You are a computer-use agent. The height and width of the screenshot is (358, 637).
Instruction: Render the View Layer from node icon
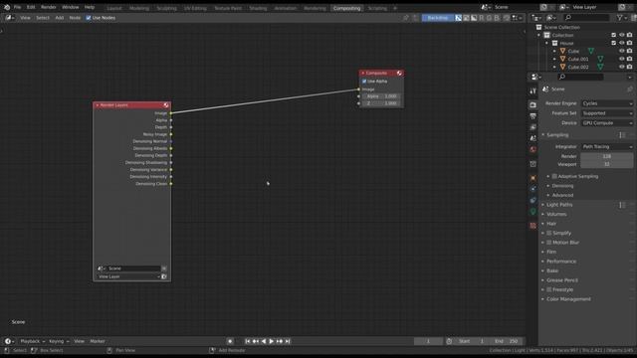[164, 276]
